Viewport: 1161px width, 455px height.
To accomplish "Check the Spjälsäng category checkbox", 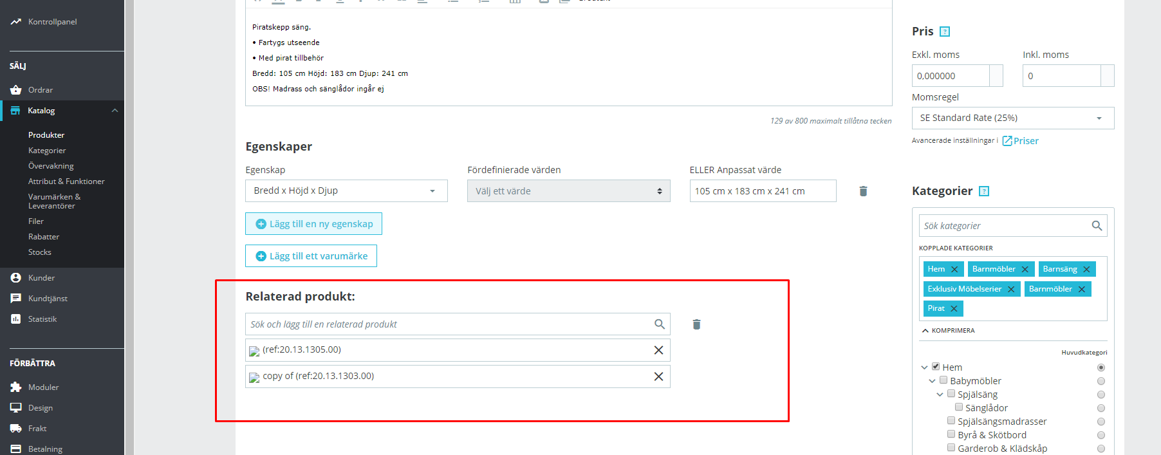I will (951, 394).
